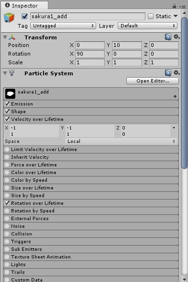The width and height of the screenshot is (188, 282).
Task: Enable the Static checkbox
Action: pyautogui.click(x=151, y=16)
